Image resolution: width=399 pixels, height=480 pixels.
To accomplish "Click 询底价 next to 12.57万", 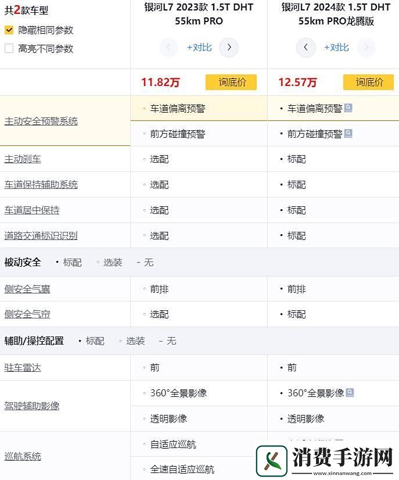I will (368, 82).
